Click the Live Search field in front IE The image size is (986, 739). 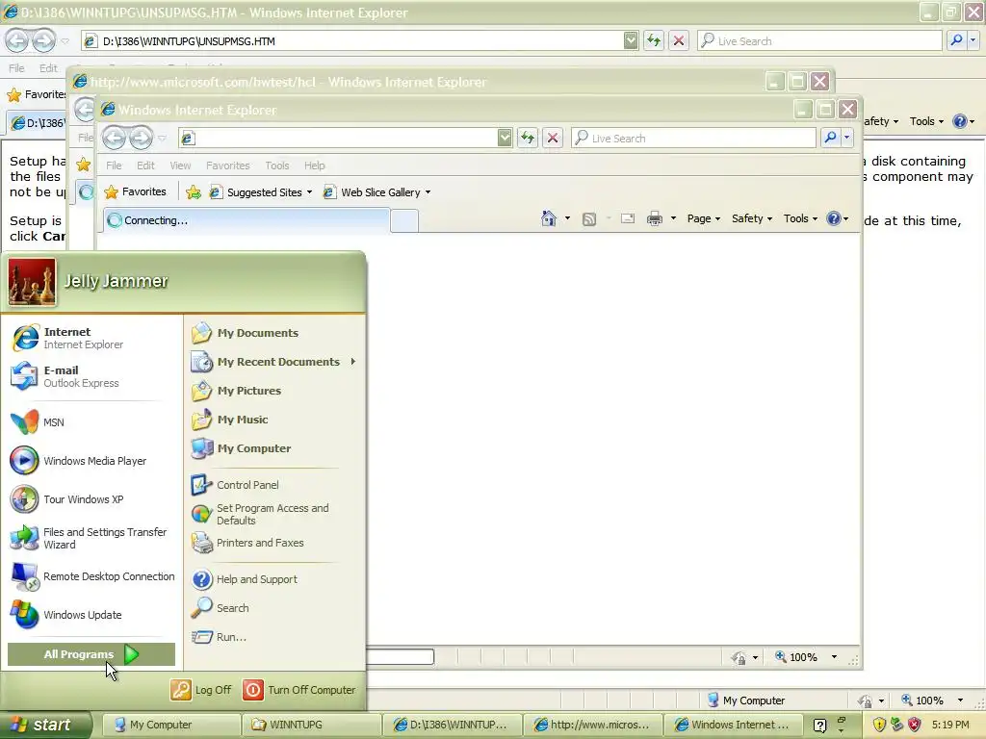pos(694,138)
